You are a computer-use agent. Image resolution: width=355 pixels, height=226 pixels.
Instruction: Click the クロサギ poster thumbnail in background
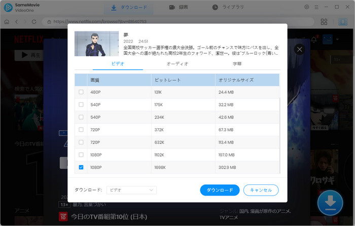coord(324,172)
